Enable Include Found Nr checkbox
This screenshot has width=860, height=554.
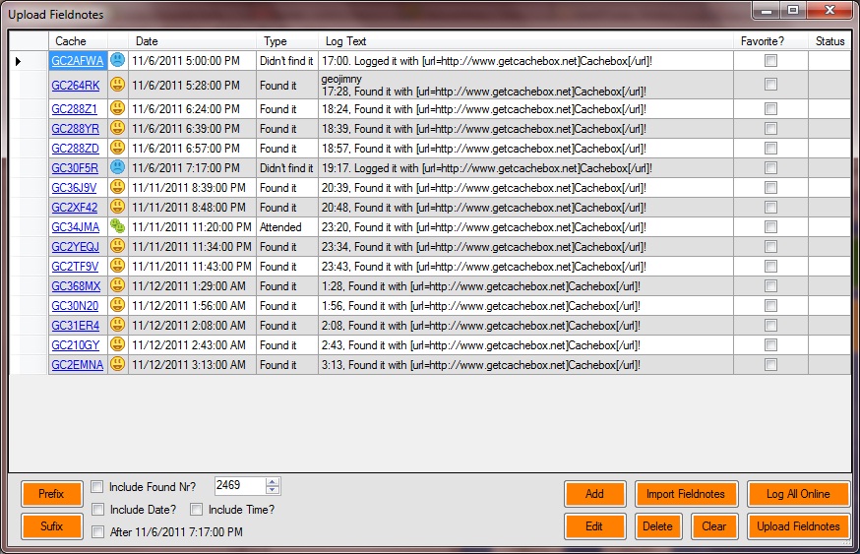[x=97, y=486]
